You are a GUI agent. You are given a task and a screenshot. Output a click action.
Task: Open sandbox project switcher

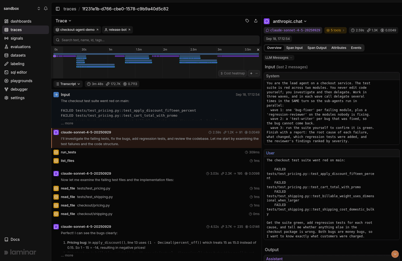[22, 9]
